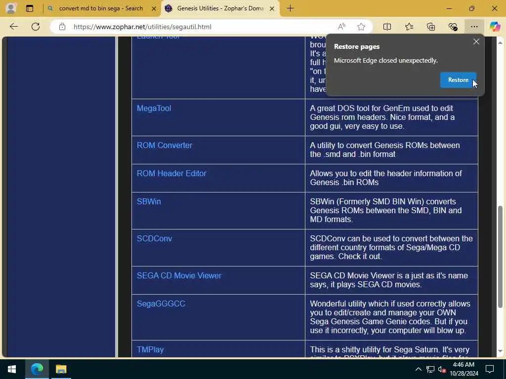Viewport: 506px width, 379px height.
Task: Close the 'convert md to bin sega' tab
Action: (x=154, y=9)
